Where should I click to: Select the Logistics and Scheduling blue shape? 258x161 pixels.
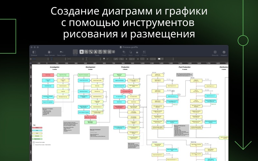point(119,80)
